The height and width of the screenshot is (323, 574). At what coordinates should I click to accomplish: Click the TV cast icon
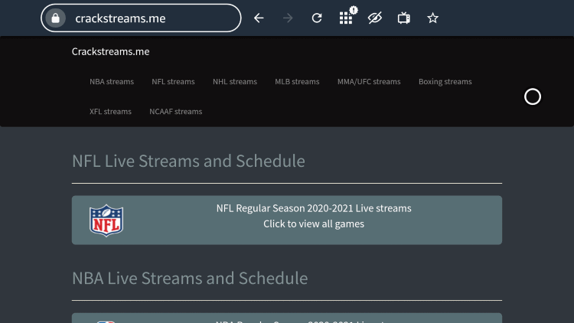(x=404, y=18)
